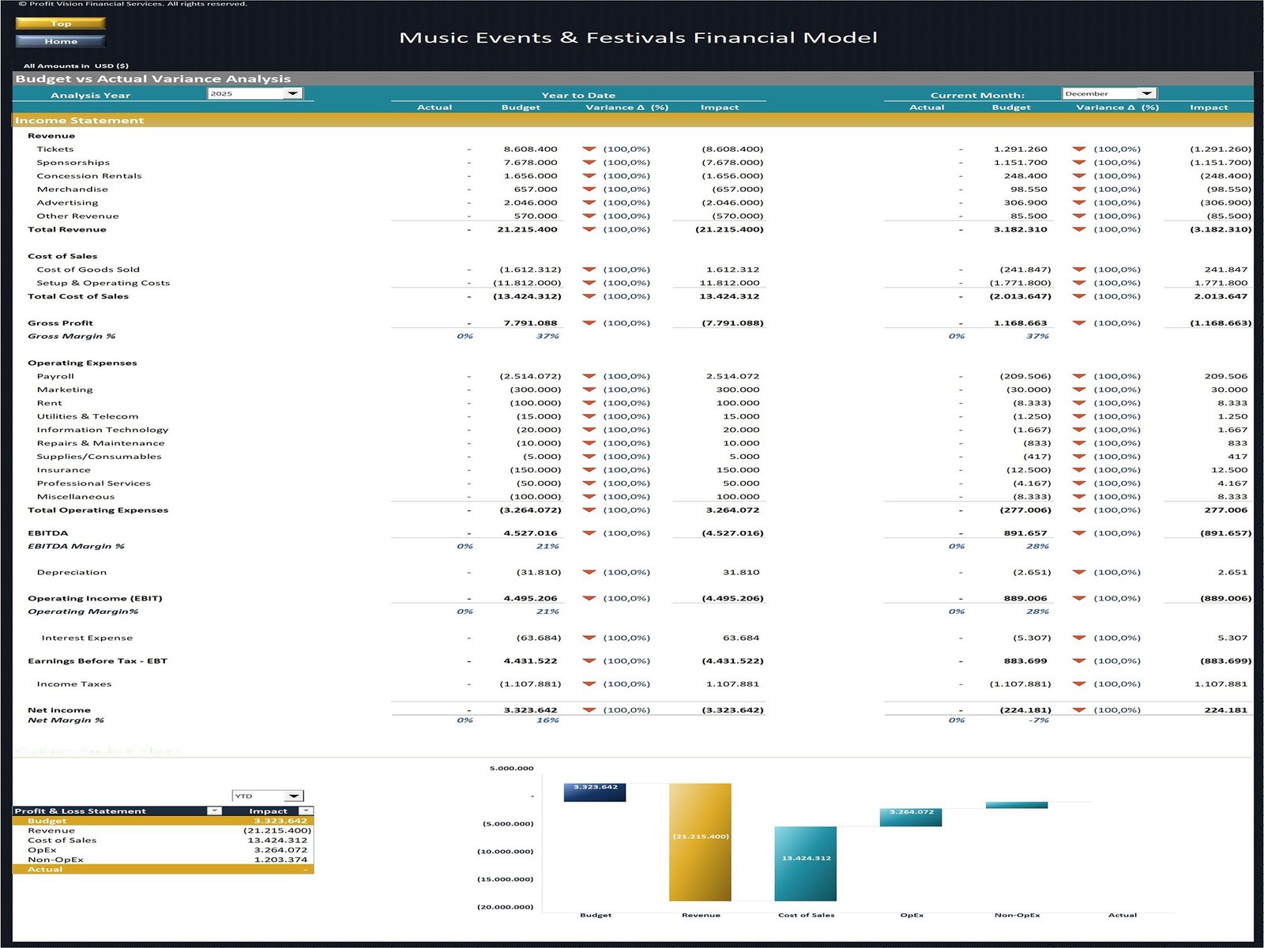
Task: Select the Income Statement section header
Action: (x=79, y=120)
